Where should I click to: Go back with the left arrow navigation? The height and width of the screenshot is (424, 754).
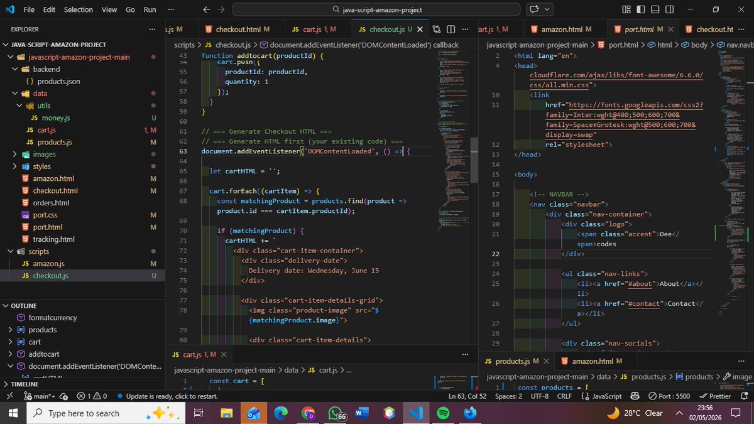[206, 9]
